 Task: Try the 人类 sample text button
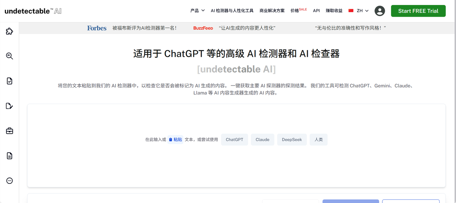tap(318, 139)
